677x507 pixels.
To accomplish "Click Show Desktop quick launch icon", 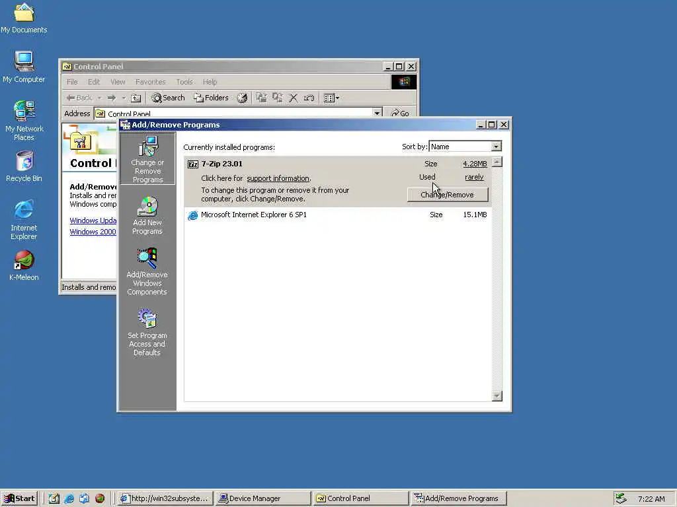I will point(54,498).
